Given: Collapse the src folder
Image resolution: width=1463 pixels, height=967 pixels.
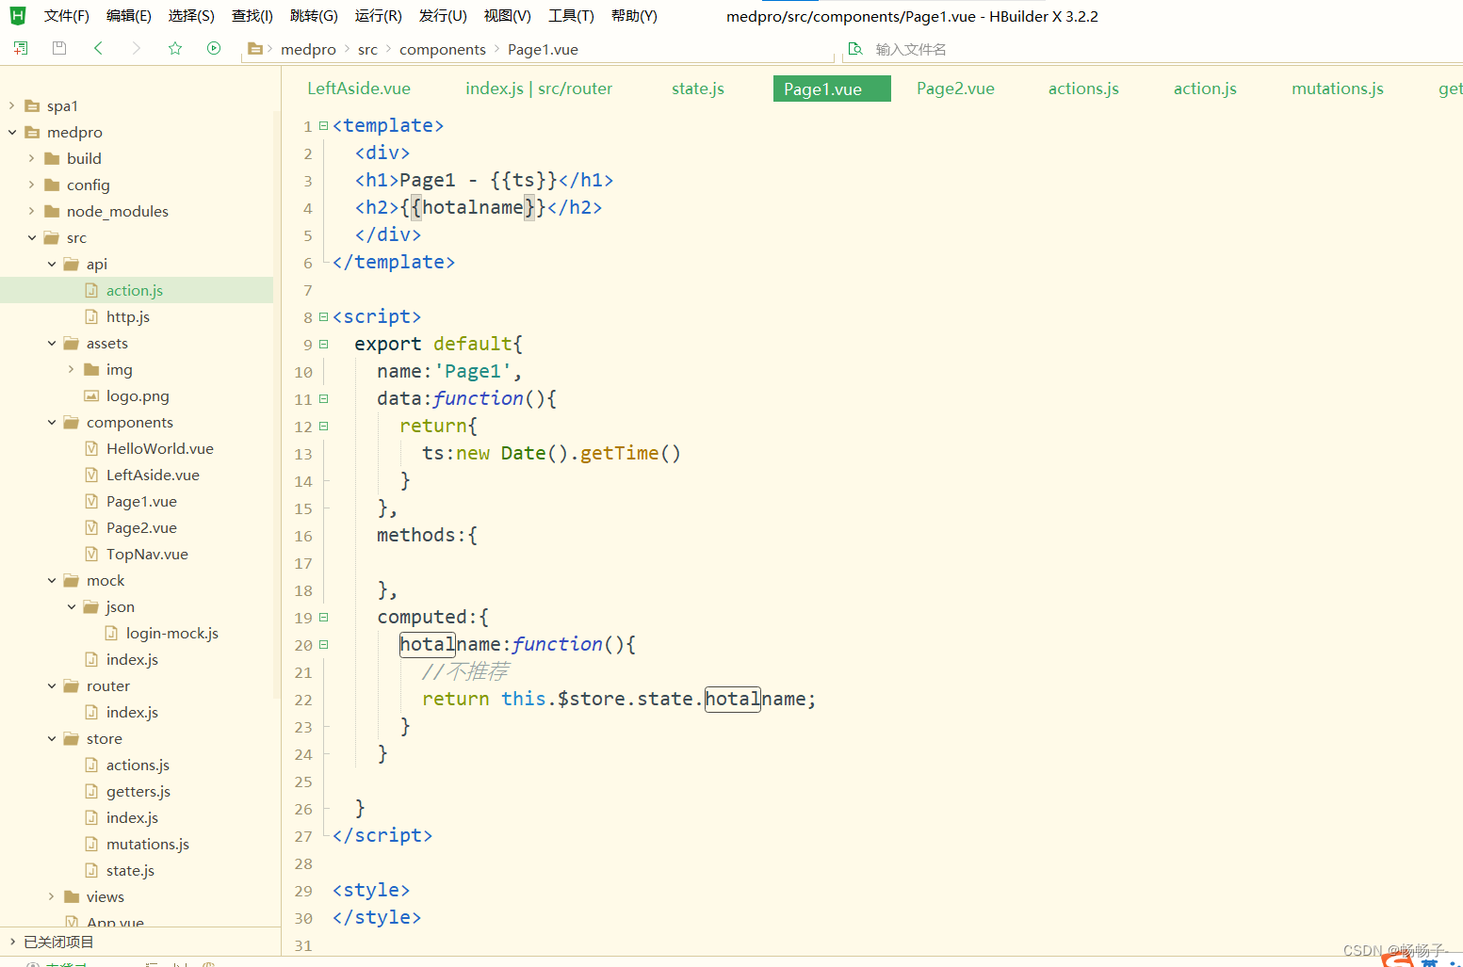Looking at the screenshot, I should pos(32,237).
